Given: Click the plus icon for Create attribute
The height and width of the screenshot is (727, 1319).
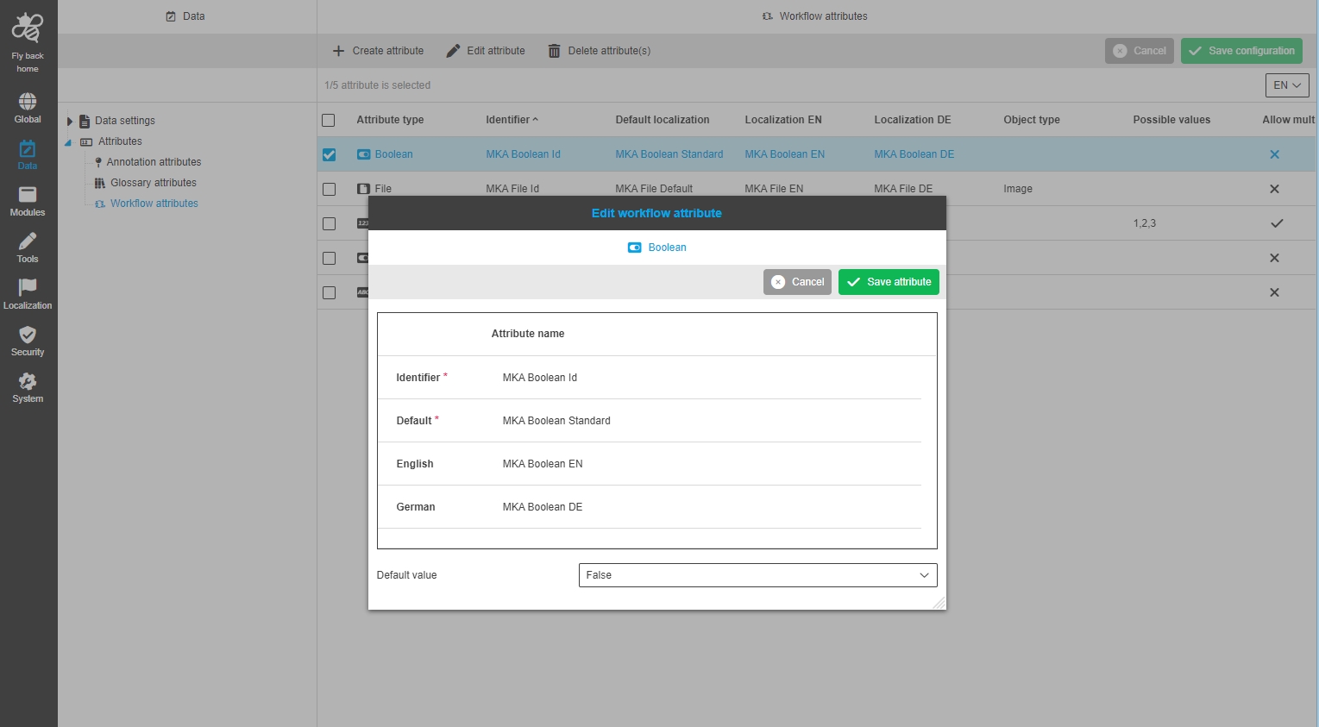Looking at the screenshot, I should [x=338, y=51].
